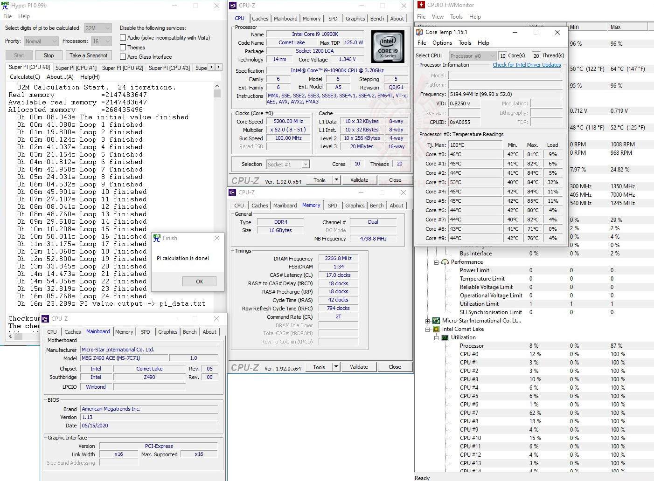Click the Intel Core i9 X-series logo in CPU-Z
Viewport: 654px width, 481px height.
click(x=388, y=46)
